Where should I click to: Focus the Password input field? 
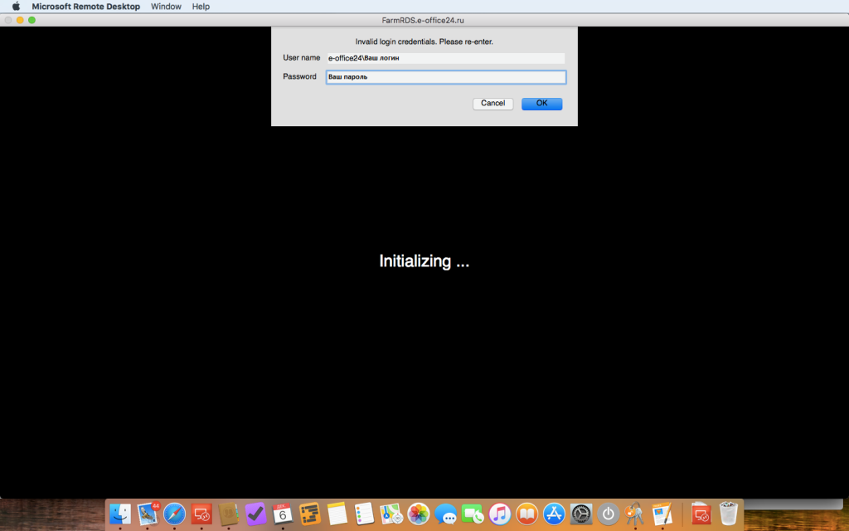coord(445,77)
